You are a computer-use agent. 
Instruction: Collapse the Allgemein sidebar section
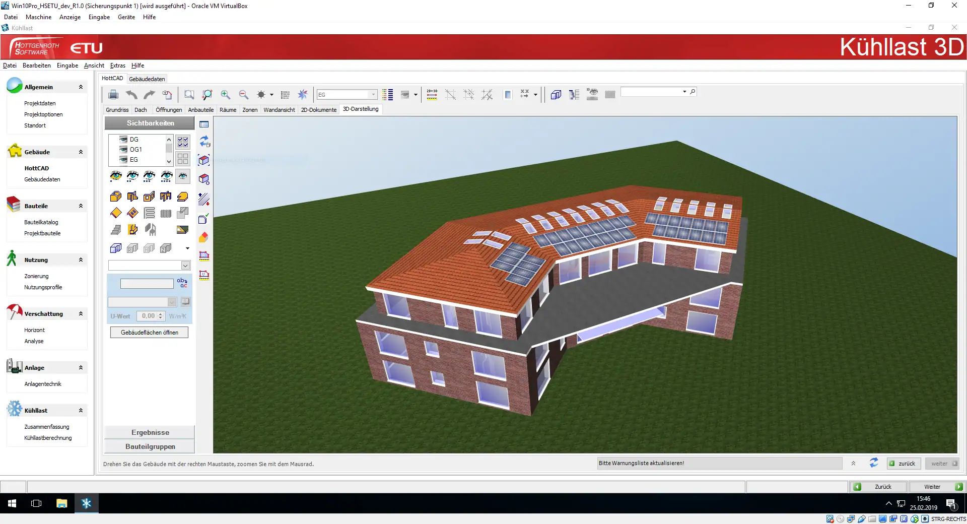[81, 87]
